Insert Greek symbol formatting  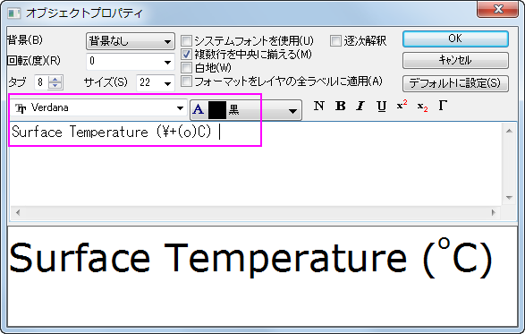(x=443, y=106)
